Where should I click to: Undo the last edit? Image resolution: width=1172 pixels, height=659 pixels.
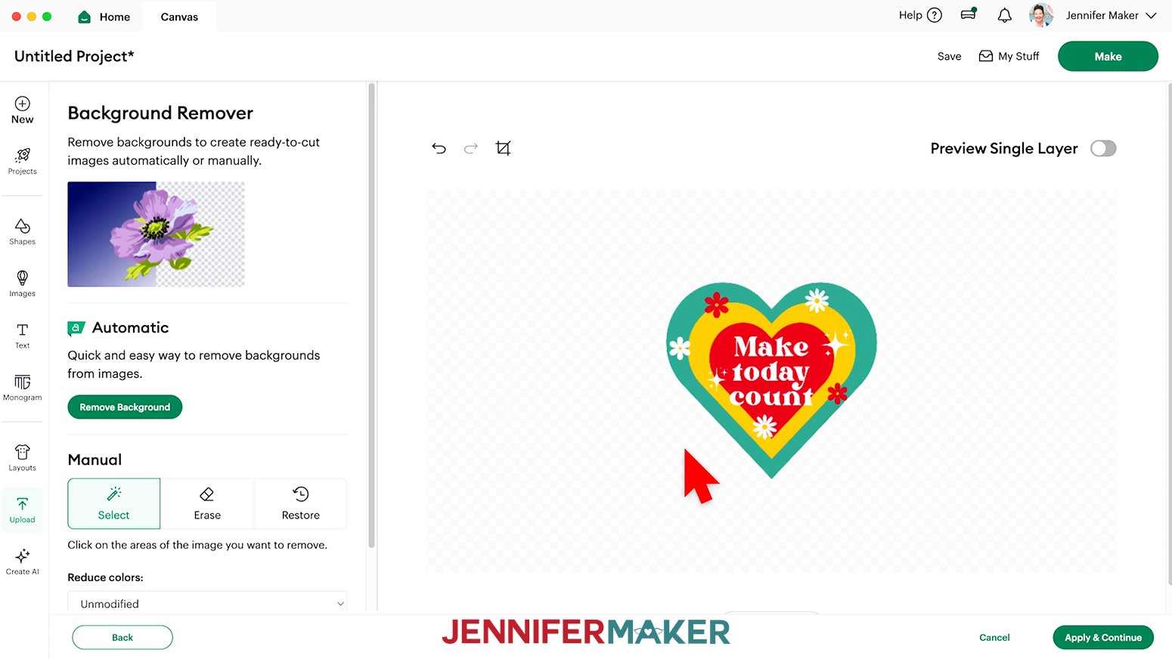[439, 148]
